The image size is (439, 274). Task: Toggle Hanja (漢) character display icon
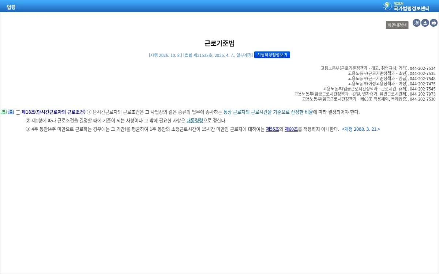coord(417,23)
